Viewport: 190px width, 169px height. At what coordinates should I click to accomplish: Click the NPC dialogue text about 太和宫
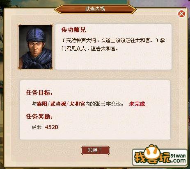(x=113, y=45)
